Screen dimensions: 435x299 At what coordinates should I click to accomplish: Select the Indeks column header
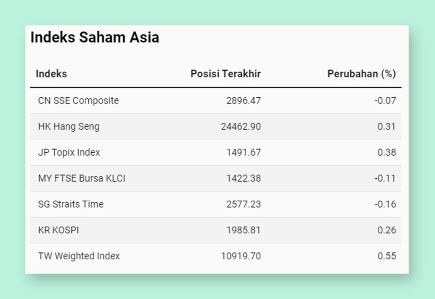(x=51, y=74)
